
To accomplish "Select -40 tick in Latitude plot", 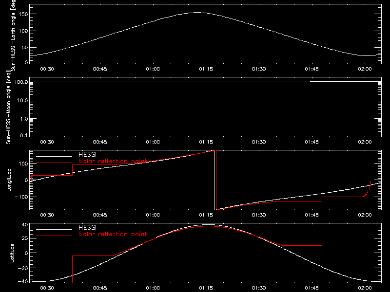I will 23,282.
